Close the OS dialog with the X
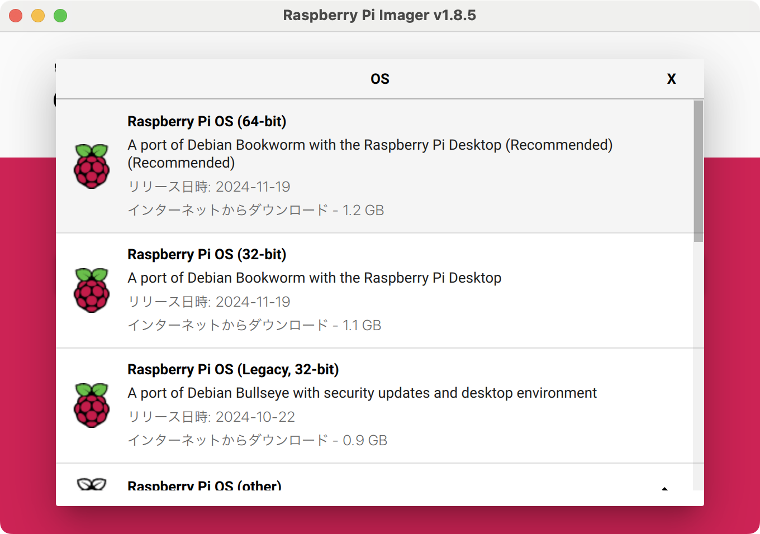760x534 pixels. [x=672, y=79]
